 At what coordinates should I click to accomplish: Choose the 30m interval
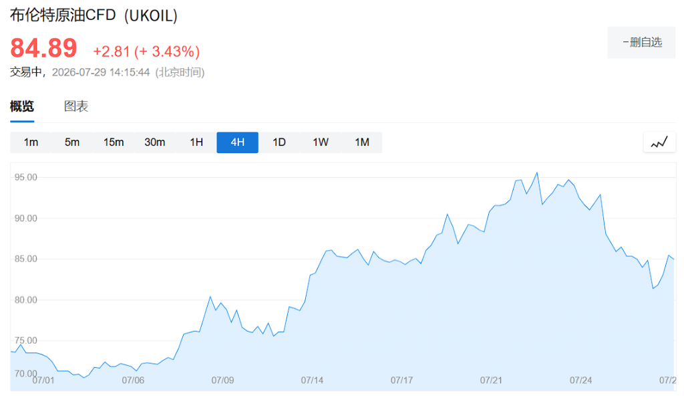coord(155,142)
